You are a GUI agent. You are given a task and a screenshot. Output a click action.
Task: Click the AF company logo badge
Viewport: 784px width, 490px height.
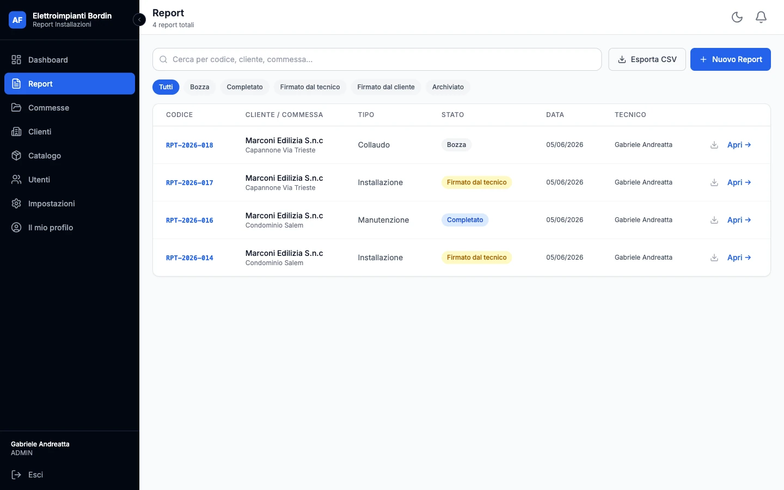click(x=17, y=20)
